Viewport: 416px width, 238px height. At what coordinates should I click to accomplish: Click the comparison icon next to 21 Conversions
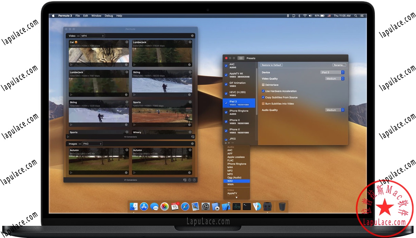(x=185, y=180)
